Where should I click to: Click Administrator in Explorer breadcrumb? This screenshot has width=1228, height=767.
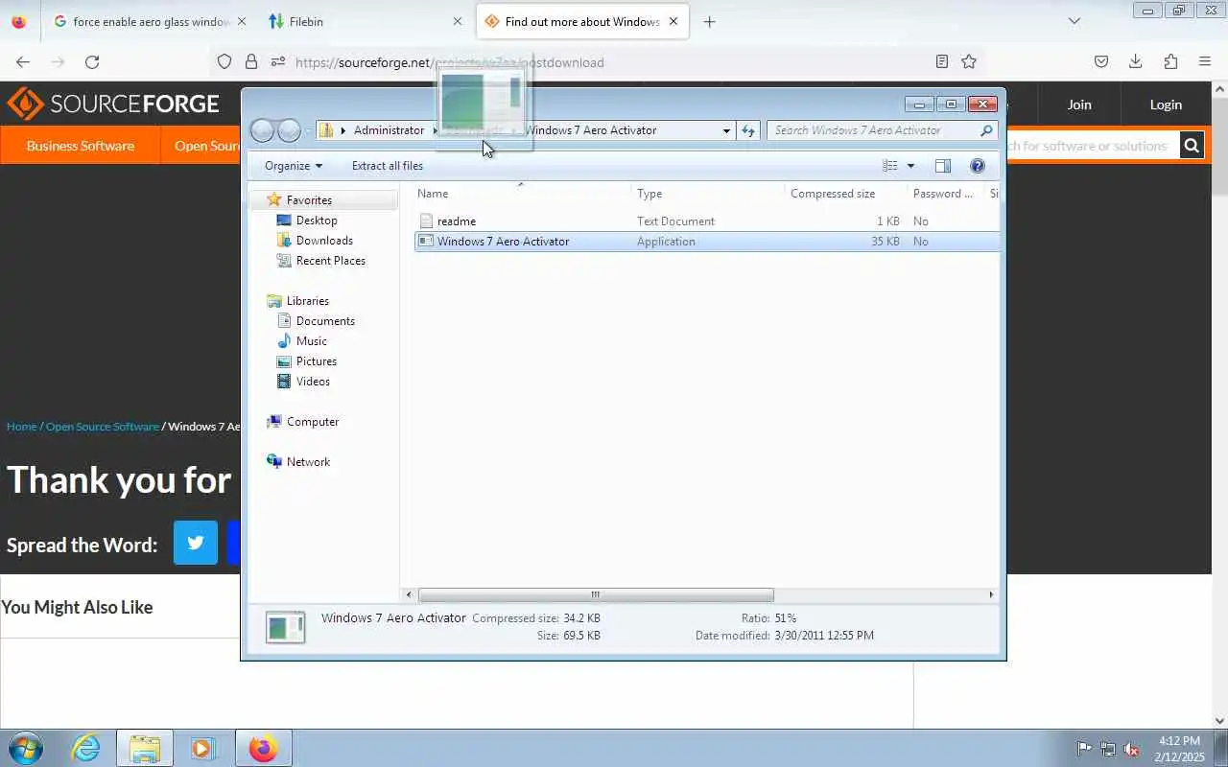tap(389, 130)
